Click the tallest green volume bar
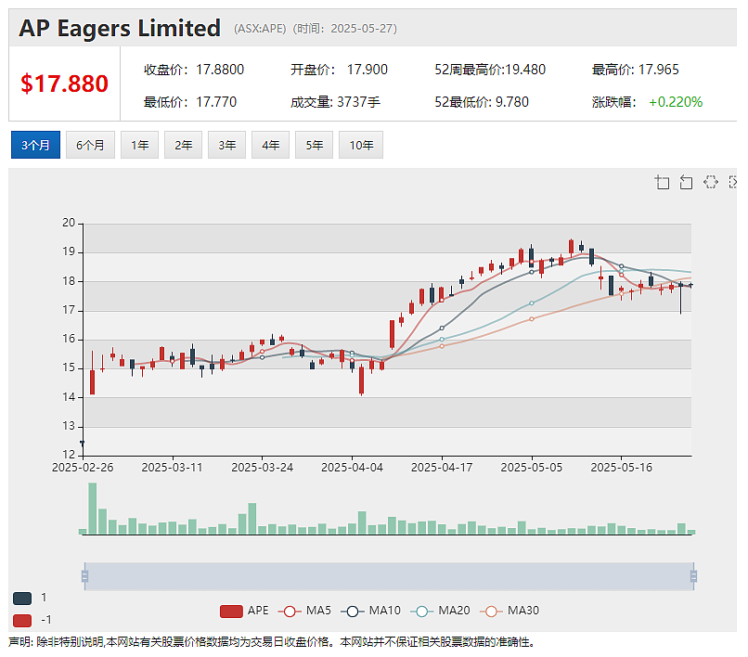The image size is (748, 657). click(93, 509)
